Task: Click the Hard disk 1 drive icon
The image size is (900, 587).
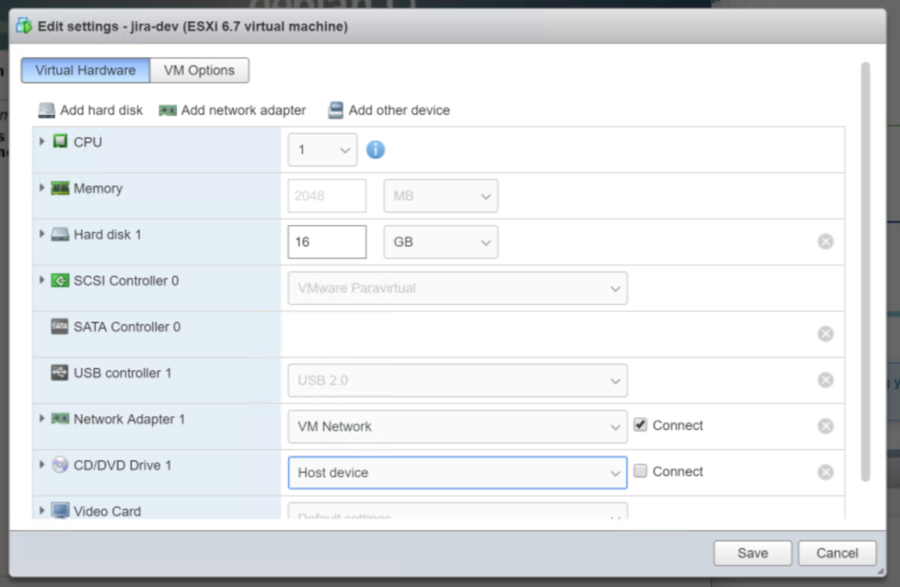Action: pyautogui.click(x=60, y=234)
